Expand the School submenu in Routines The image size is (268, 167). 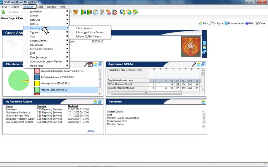click(x=46, y=16)
